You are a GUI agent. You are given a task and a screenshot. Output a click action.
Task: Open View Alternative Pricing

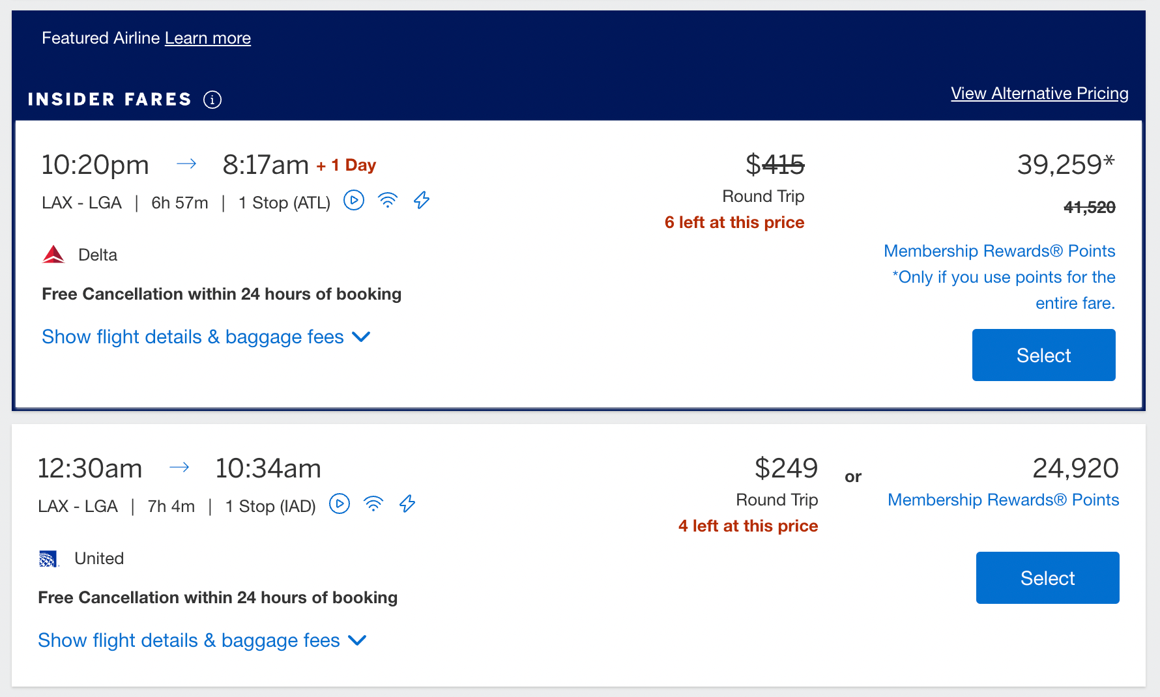(1039, 93)
